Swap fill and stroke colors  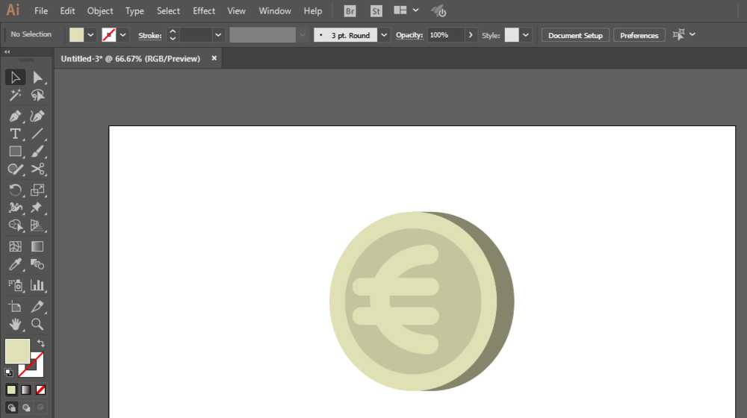click(x=41, y=343)
